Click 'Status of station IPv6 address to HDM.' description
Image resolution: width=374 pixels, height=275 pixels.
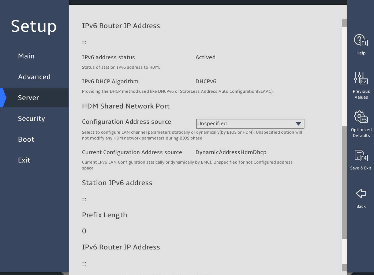click(x=121, y=68)
